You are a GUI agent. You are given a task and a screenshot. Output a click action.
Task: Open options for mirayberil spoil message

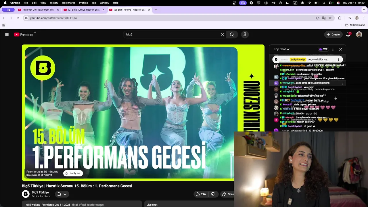343,83
